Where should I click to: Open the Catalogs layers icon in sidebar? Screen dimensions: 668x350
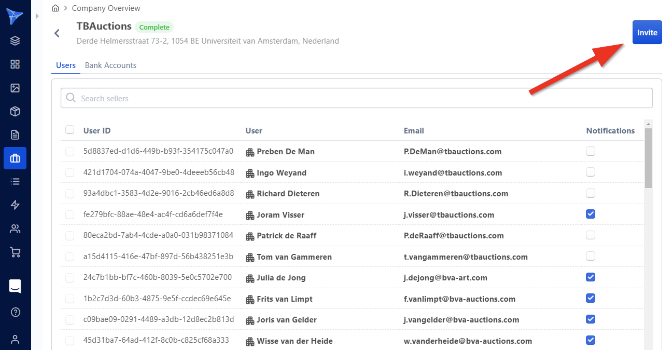[15, 41]
